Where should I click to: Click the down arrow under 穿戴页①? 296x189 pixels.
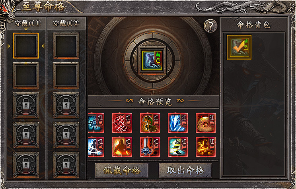[x=26, y=29]
